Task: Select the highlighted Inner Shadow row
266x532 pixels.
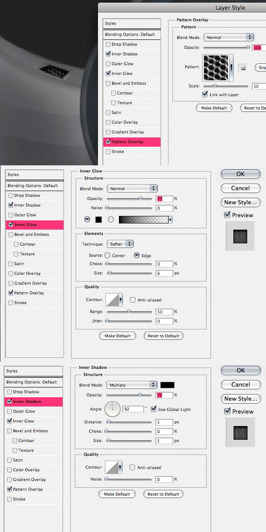Action: point(34,402)
